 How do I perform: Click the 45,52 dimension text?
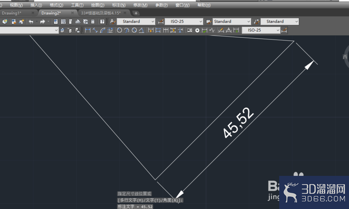point(238,122)
